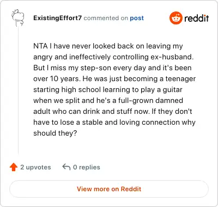This screenshot has height=207, width=218.
Task: Open the ExistingEffort7 user profile name
Action: pos(58,18)
